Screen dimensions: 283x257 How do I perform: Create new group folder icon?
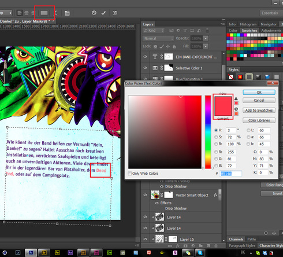tap(200, 246)
